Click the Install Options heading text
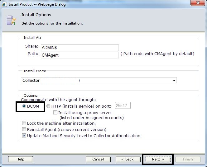Image resolution: width=207 pixels, height=167 pixels. pyautogui.click(x=36, y=15)
